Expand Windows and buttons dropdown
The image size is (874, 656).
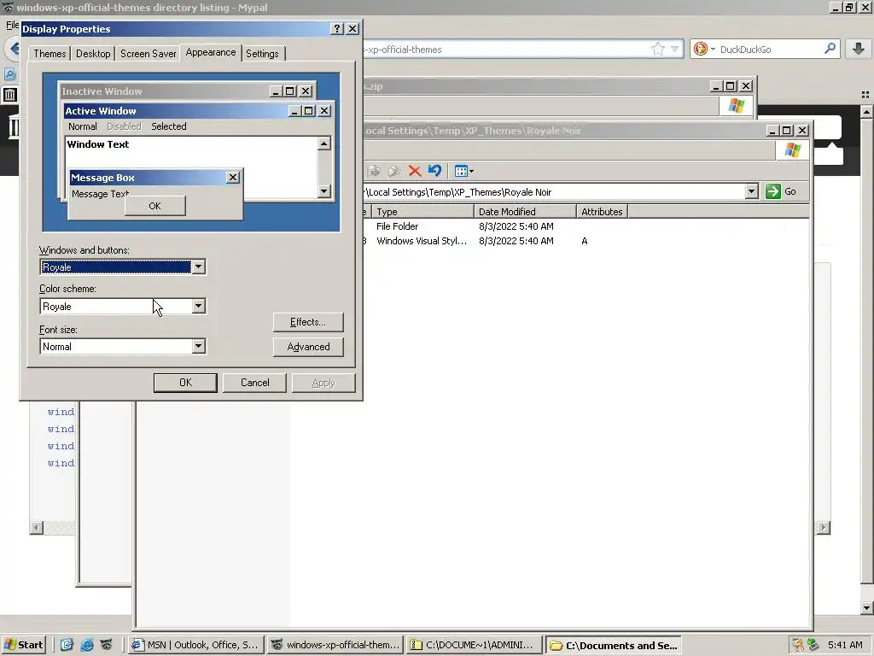198,266
